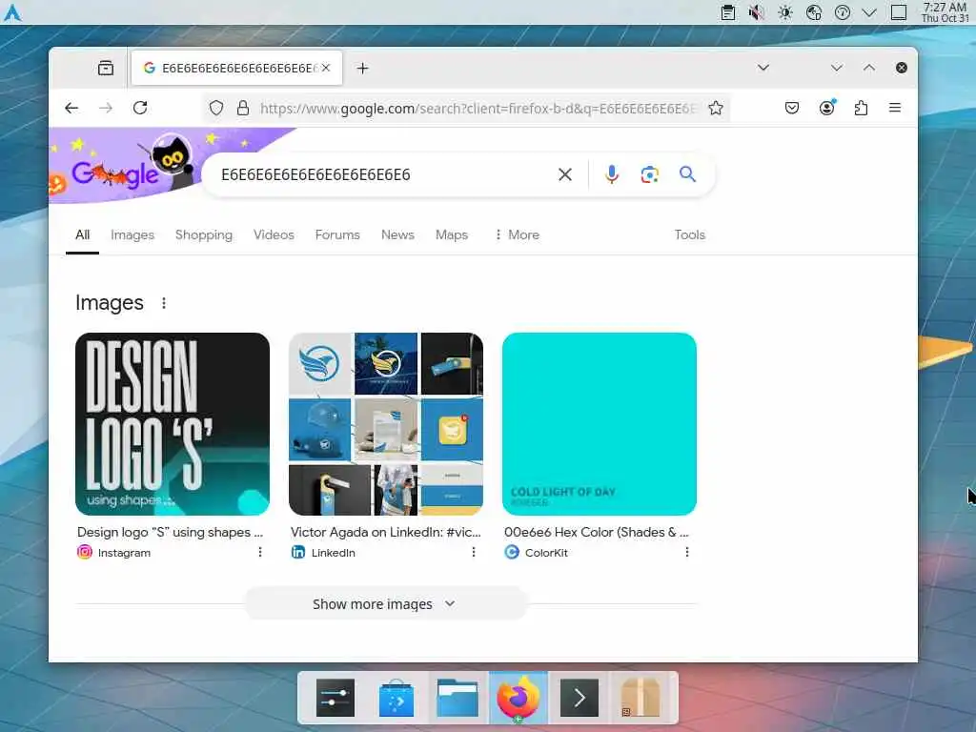976x732 pixels.
Task: Open the Save to Pocket icon
Action: [792, 109]
